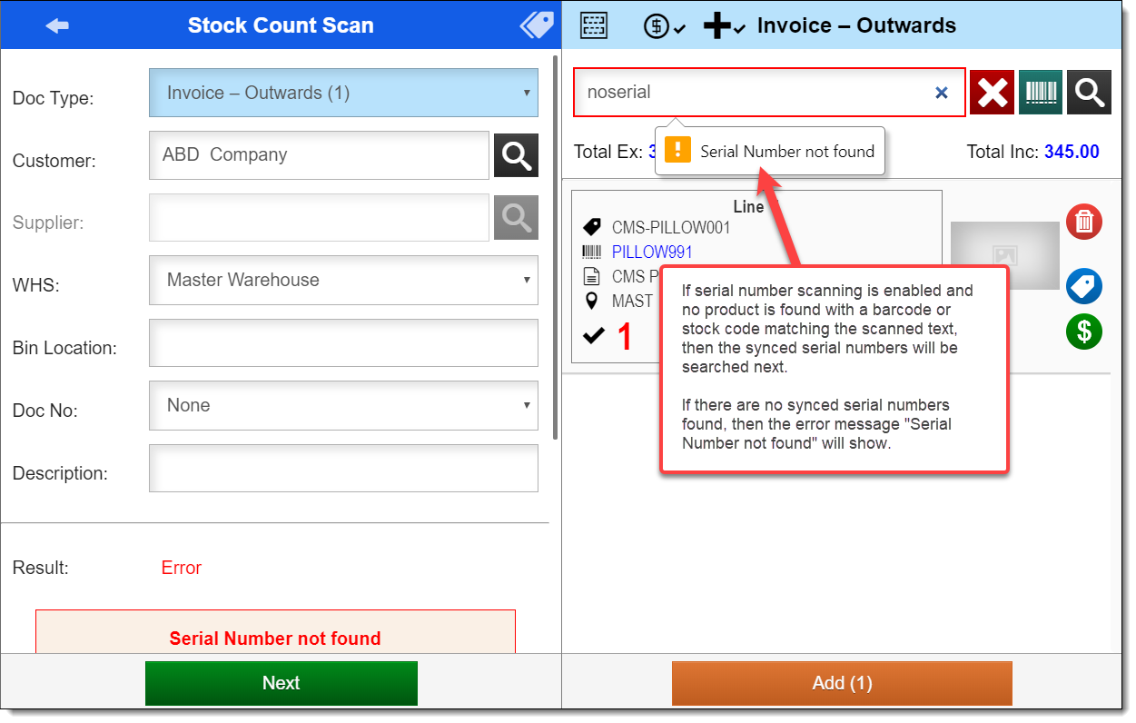The height and width of the screenshot is (723, 1136).
Task: Click the red quantity 1 on the line
Action: [625, 338]
